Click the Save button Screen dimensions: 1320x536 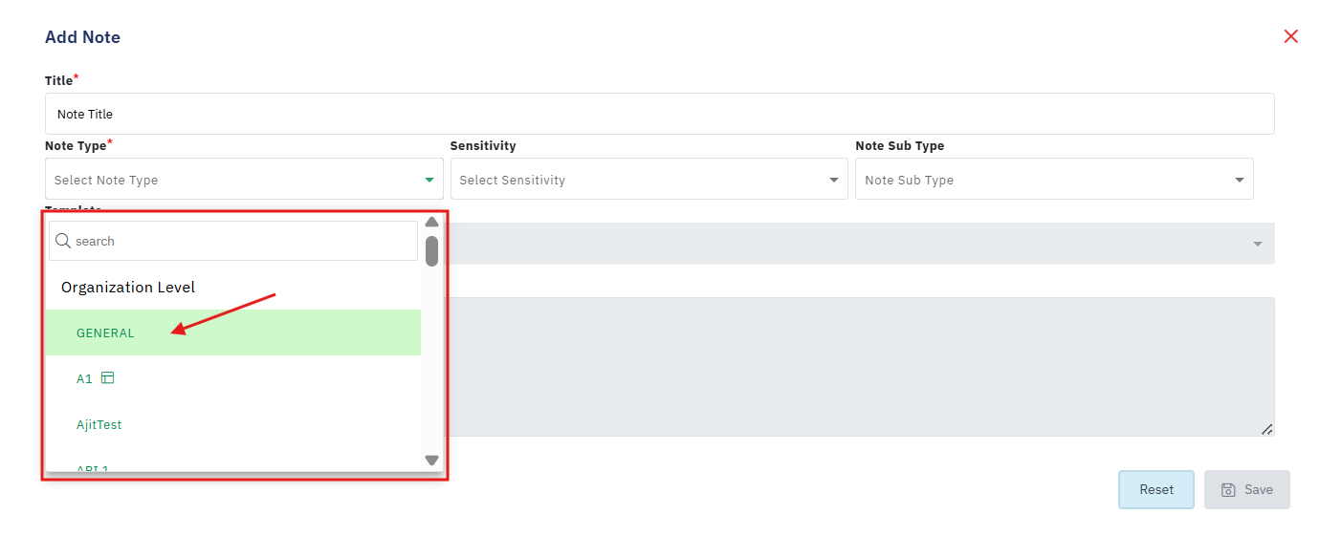click(x=1247, y=489)
